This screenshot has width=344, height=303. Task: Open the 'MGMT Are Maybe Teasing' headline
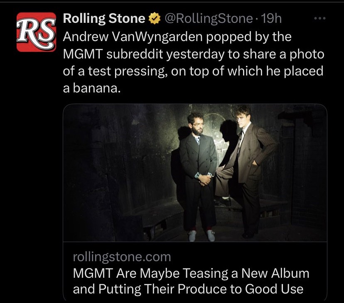[x=191, y=274]
